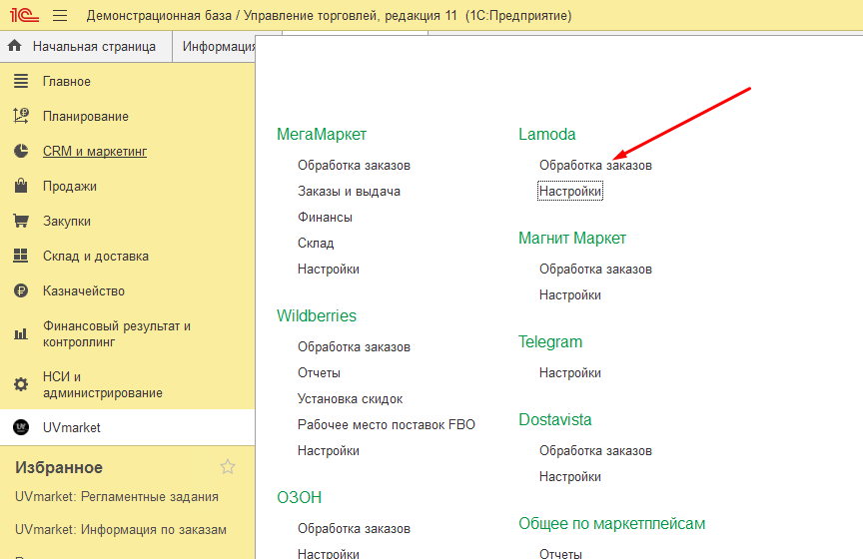The height and width of the screenshot is (559, 863).
Task: Click the Финансовый результат bar chart icon
Action: 21,333
